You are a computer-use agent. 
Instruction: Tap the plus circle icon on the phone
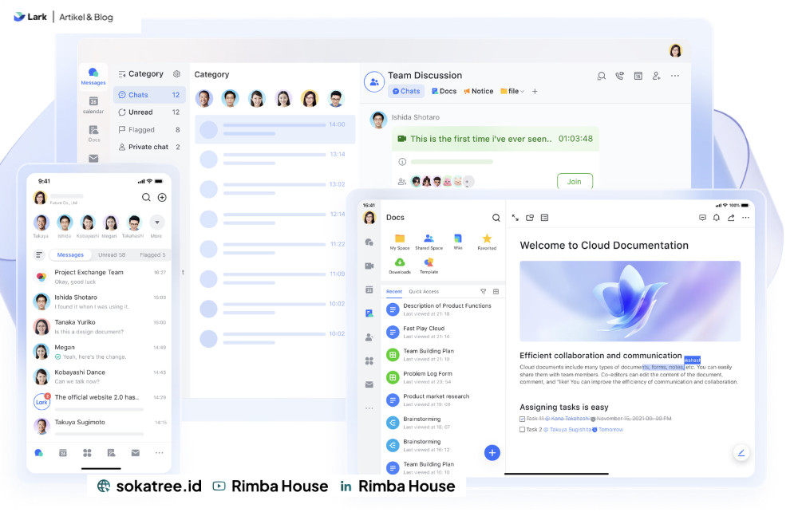tap(162, 198)
